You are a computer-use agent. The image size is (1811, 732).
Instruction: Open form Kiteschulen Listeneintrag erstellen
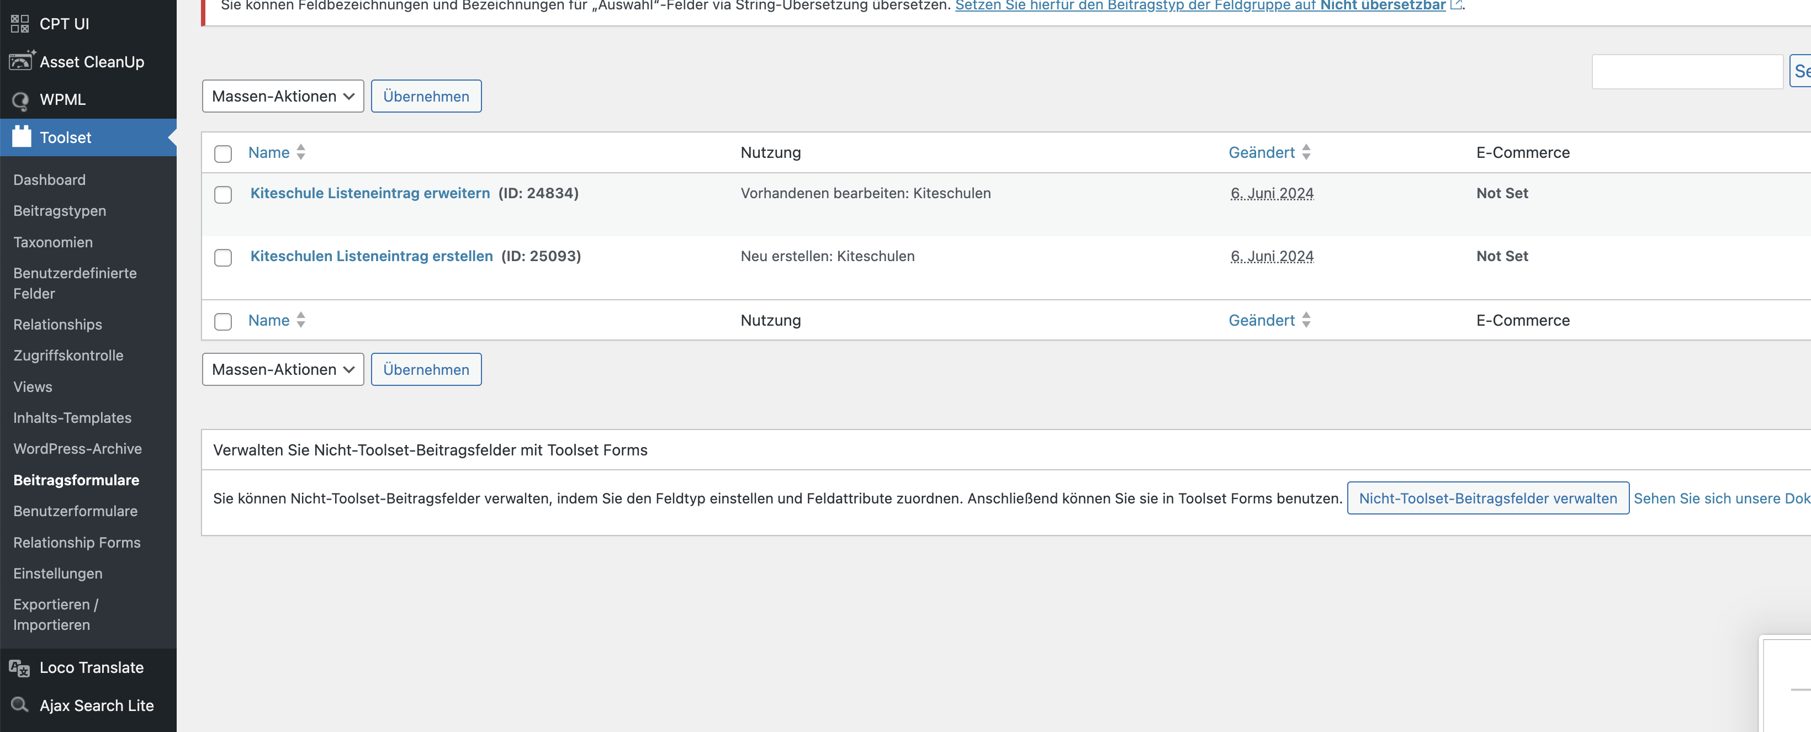coord(371,256)
